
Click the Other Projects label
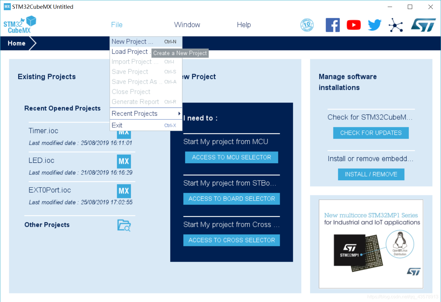coord(47,225)
